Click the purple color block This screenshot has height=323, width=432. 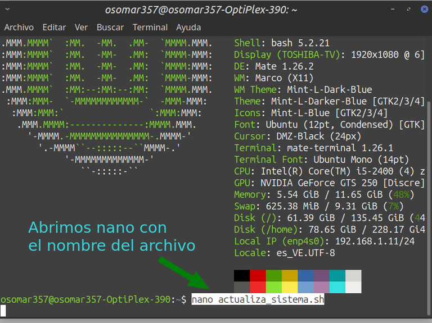tap(322, 275)
